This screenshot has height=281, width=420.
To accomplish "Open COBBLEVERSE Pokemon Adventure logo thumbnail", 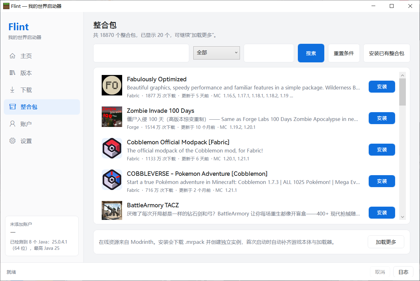I will click(112, 180).
